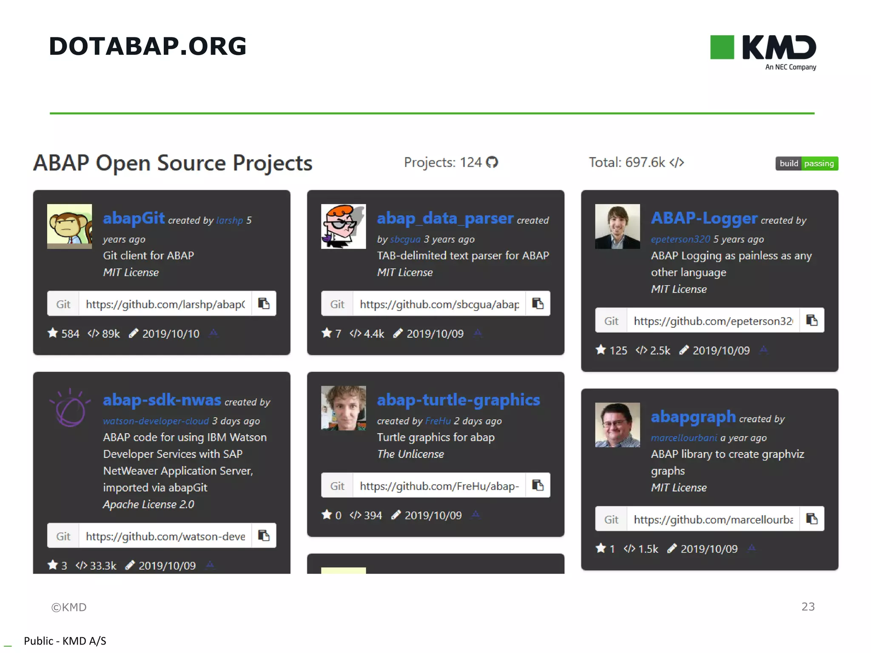
Task: Click the small triangle icon on abapGit card
Action: tap(213, 332)
